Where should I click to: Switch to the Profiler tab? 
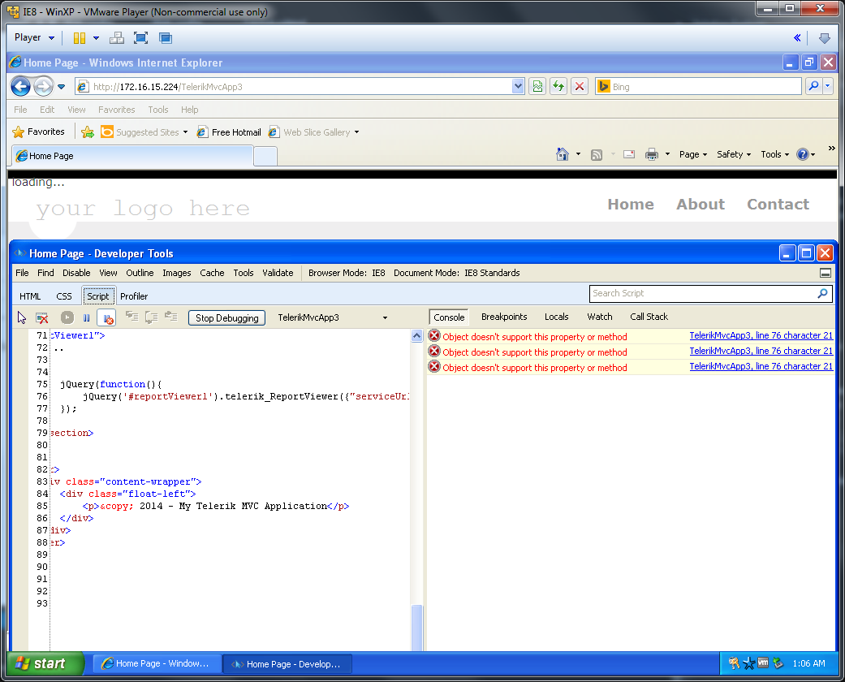[x=134, y=296]
